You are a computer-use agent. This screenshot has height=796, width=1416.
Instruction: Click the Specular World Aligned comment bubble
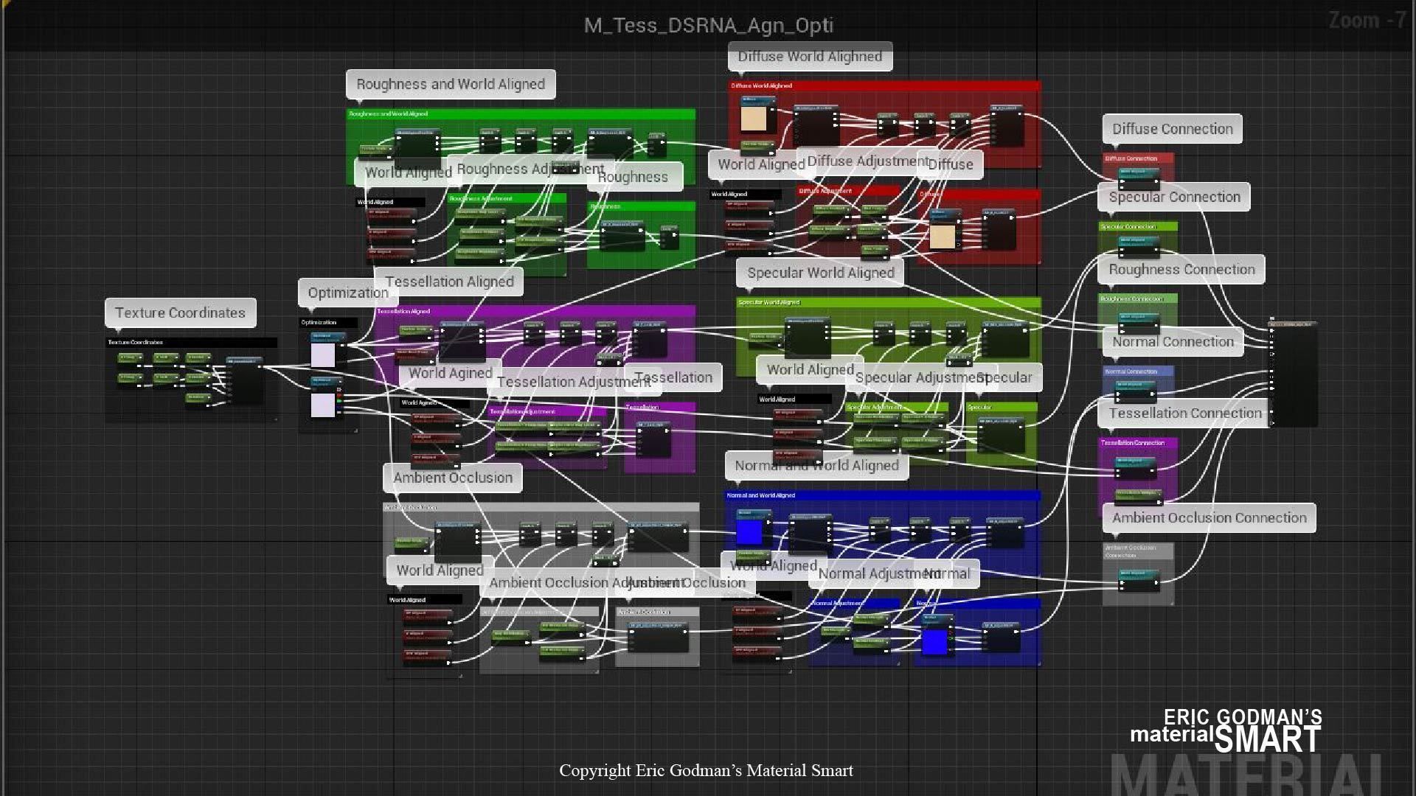[x=820, y=273]
